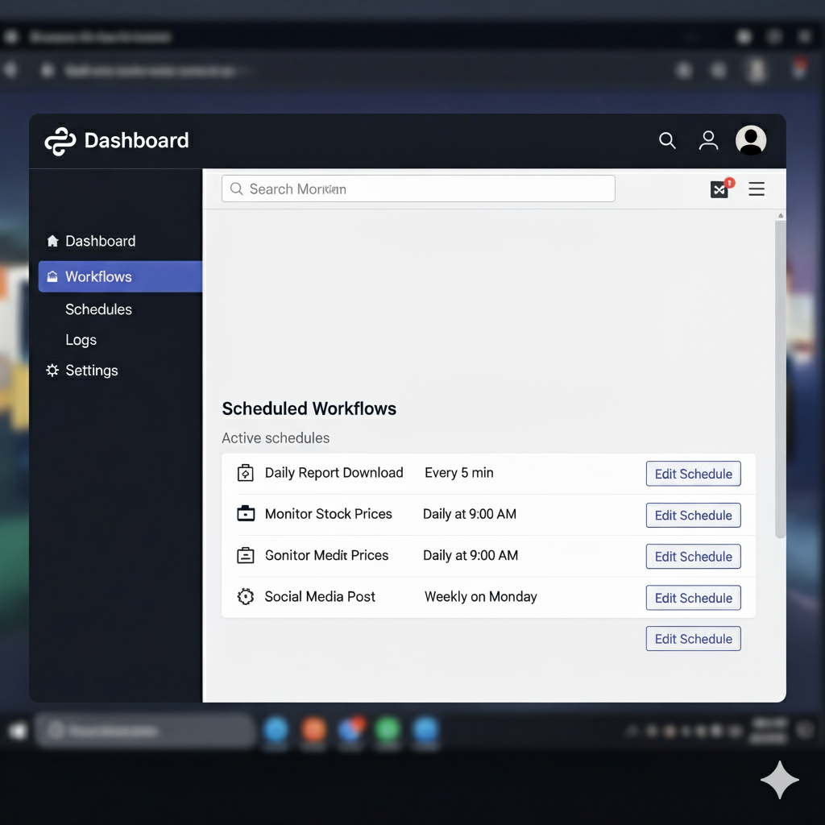Select the Social Media Post name
Screen dimensions: 825x825
coord(320,597)
